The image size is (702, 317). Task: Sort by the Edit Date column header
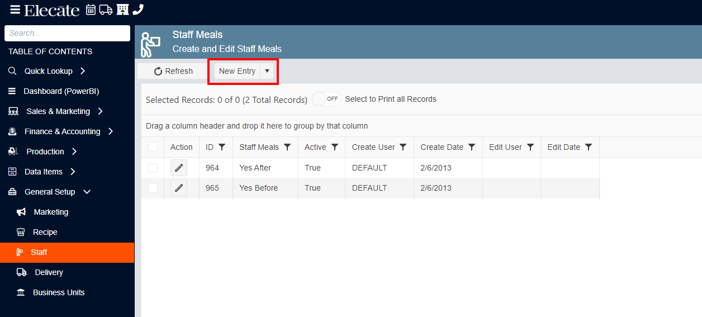563,147
